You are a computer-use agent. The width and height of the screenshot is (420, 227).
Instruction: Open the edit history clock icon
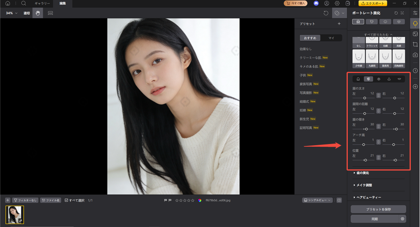(x=415, y=71)
